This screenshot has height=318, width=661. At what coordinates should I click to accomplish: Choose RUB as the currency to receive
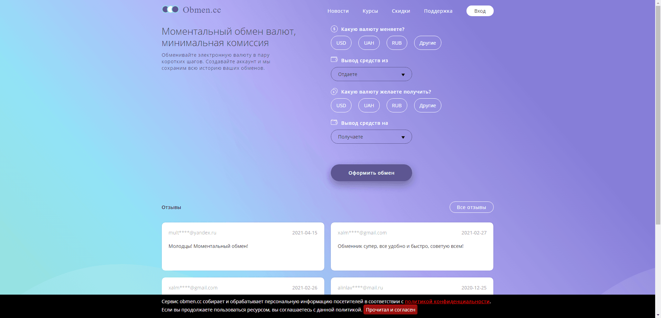pos(397,106)
